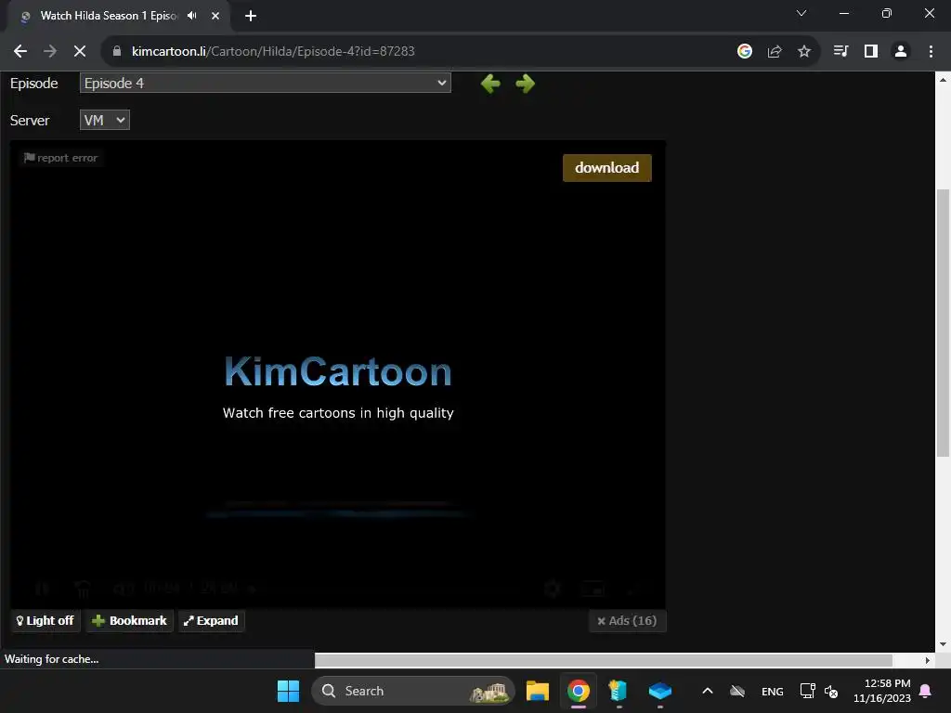Open the media control icon
The height and width of the screenshot is (713, 951).
pos(840,52)
